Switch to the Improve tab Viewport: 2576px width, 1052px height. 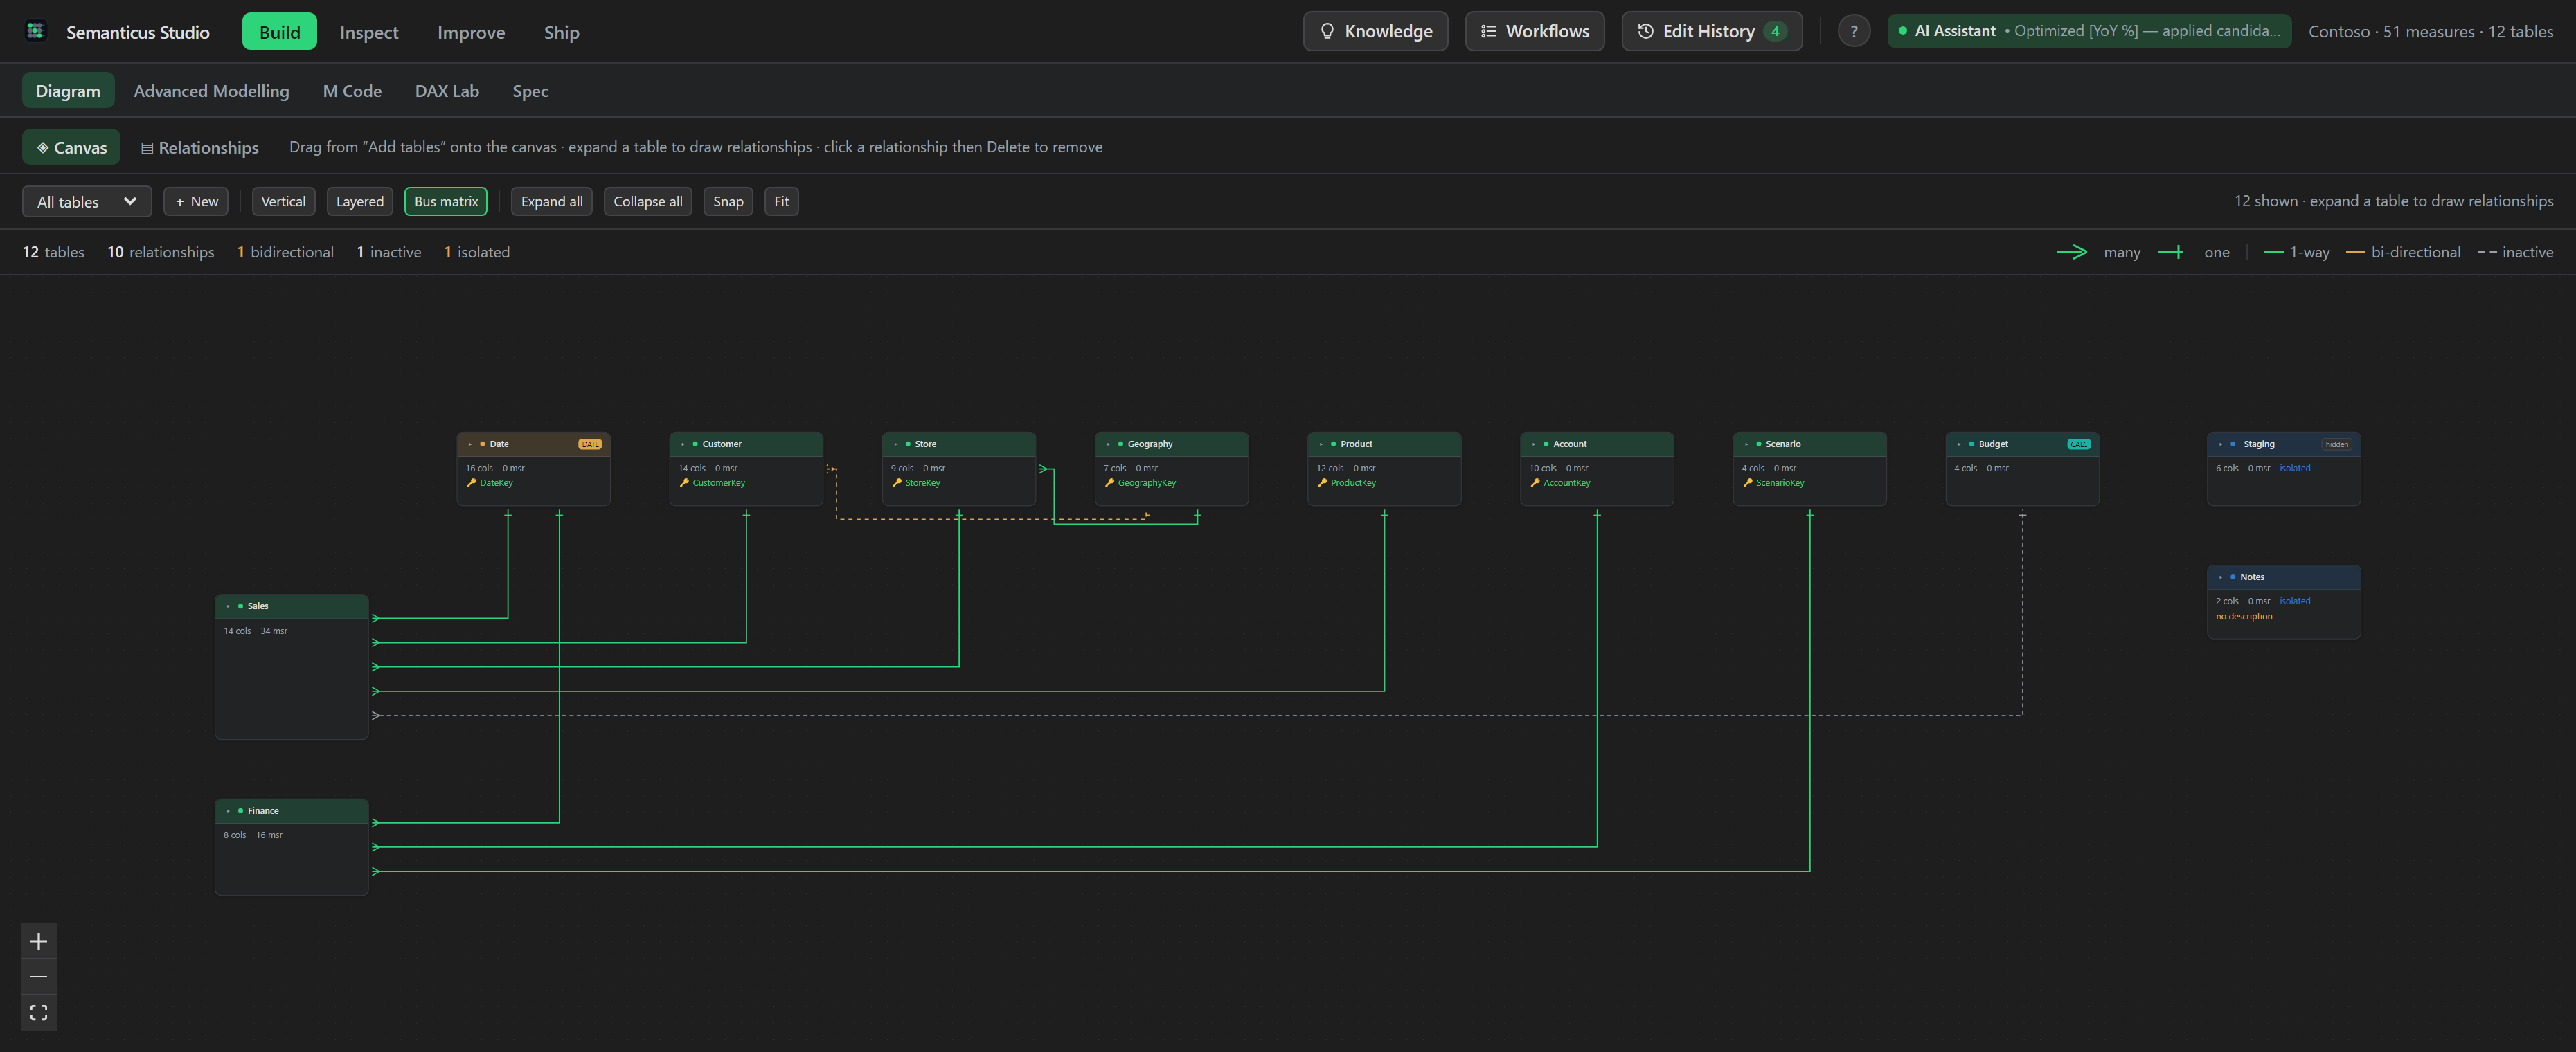(x=471, y=32)
